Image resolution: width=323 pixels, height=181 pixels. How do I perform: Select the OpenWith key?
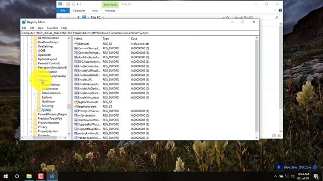(44, 55)
